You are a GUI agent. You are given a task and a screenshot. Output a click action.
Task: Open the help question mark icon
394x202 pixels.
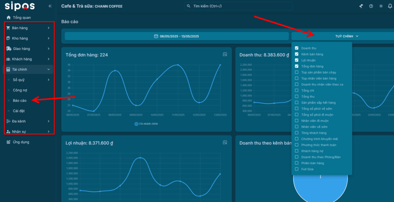point(371,6)
